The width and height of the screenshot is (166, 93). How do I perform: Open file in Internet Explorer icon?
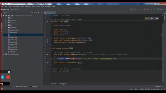pos(157,18)
